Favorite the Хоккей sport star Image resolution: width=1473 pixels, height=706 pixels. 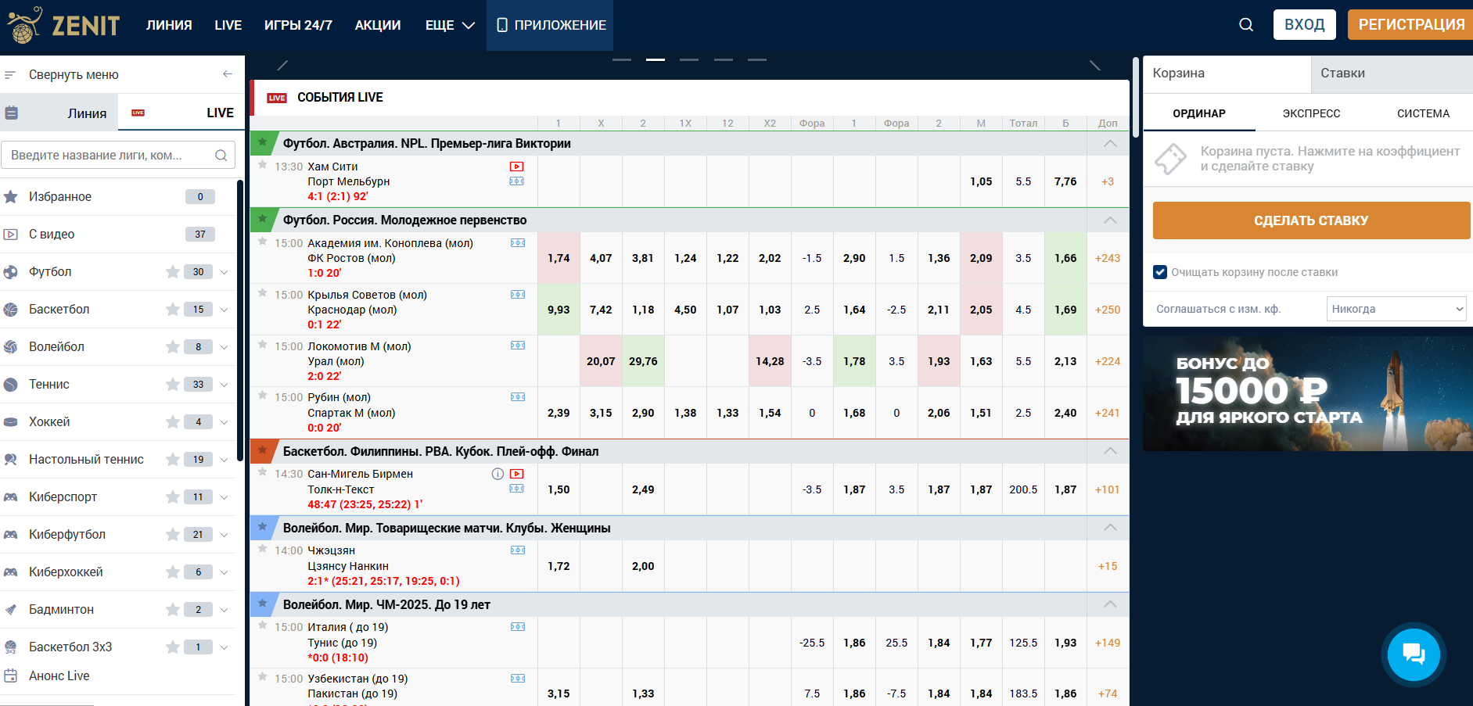click(173, 422)
